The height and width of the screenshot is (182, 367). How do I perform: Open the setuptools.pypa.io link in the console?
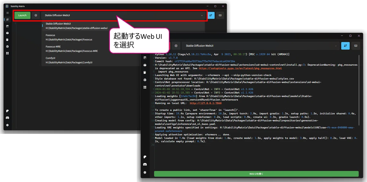tap(240, 68)
